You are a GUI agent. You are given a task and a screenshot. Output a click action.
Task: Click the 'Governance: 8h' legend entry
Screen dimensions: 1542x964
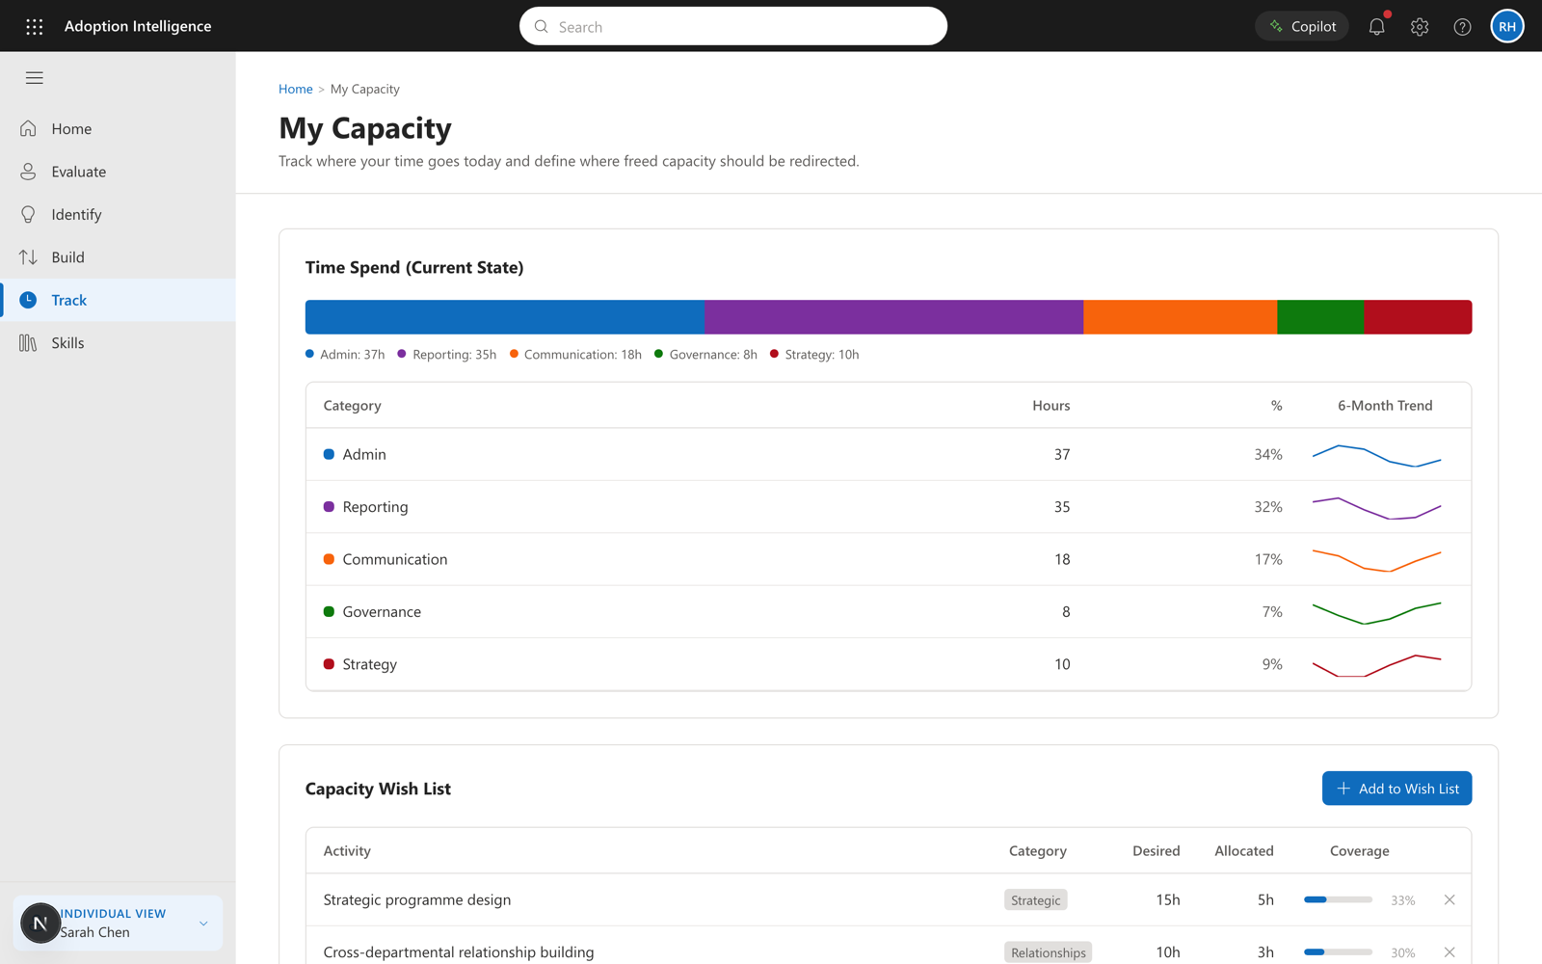(x=706, y=355)
